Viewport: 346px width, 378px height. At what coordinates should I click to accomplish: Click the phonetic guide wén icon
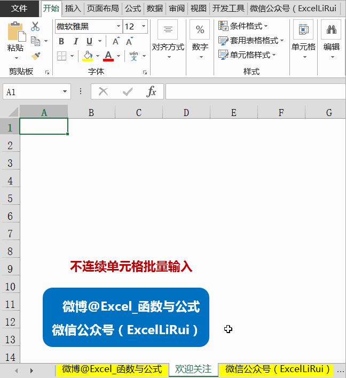[134, 56]
